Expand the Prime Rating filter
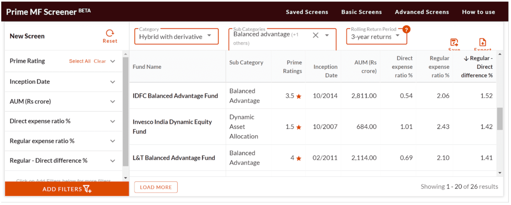The height and width of the screenshot is (205, 511). tap(113, 61)
